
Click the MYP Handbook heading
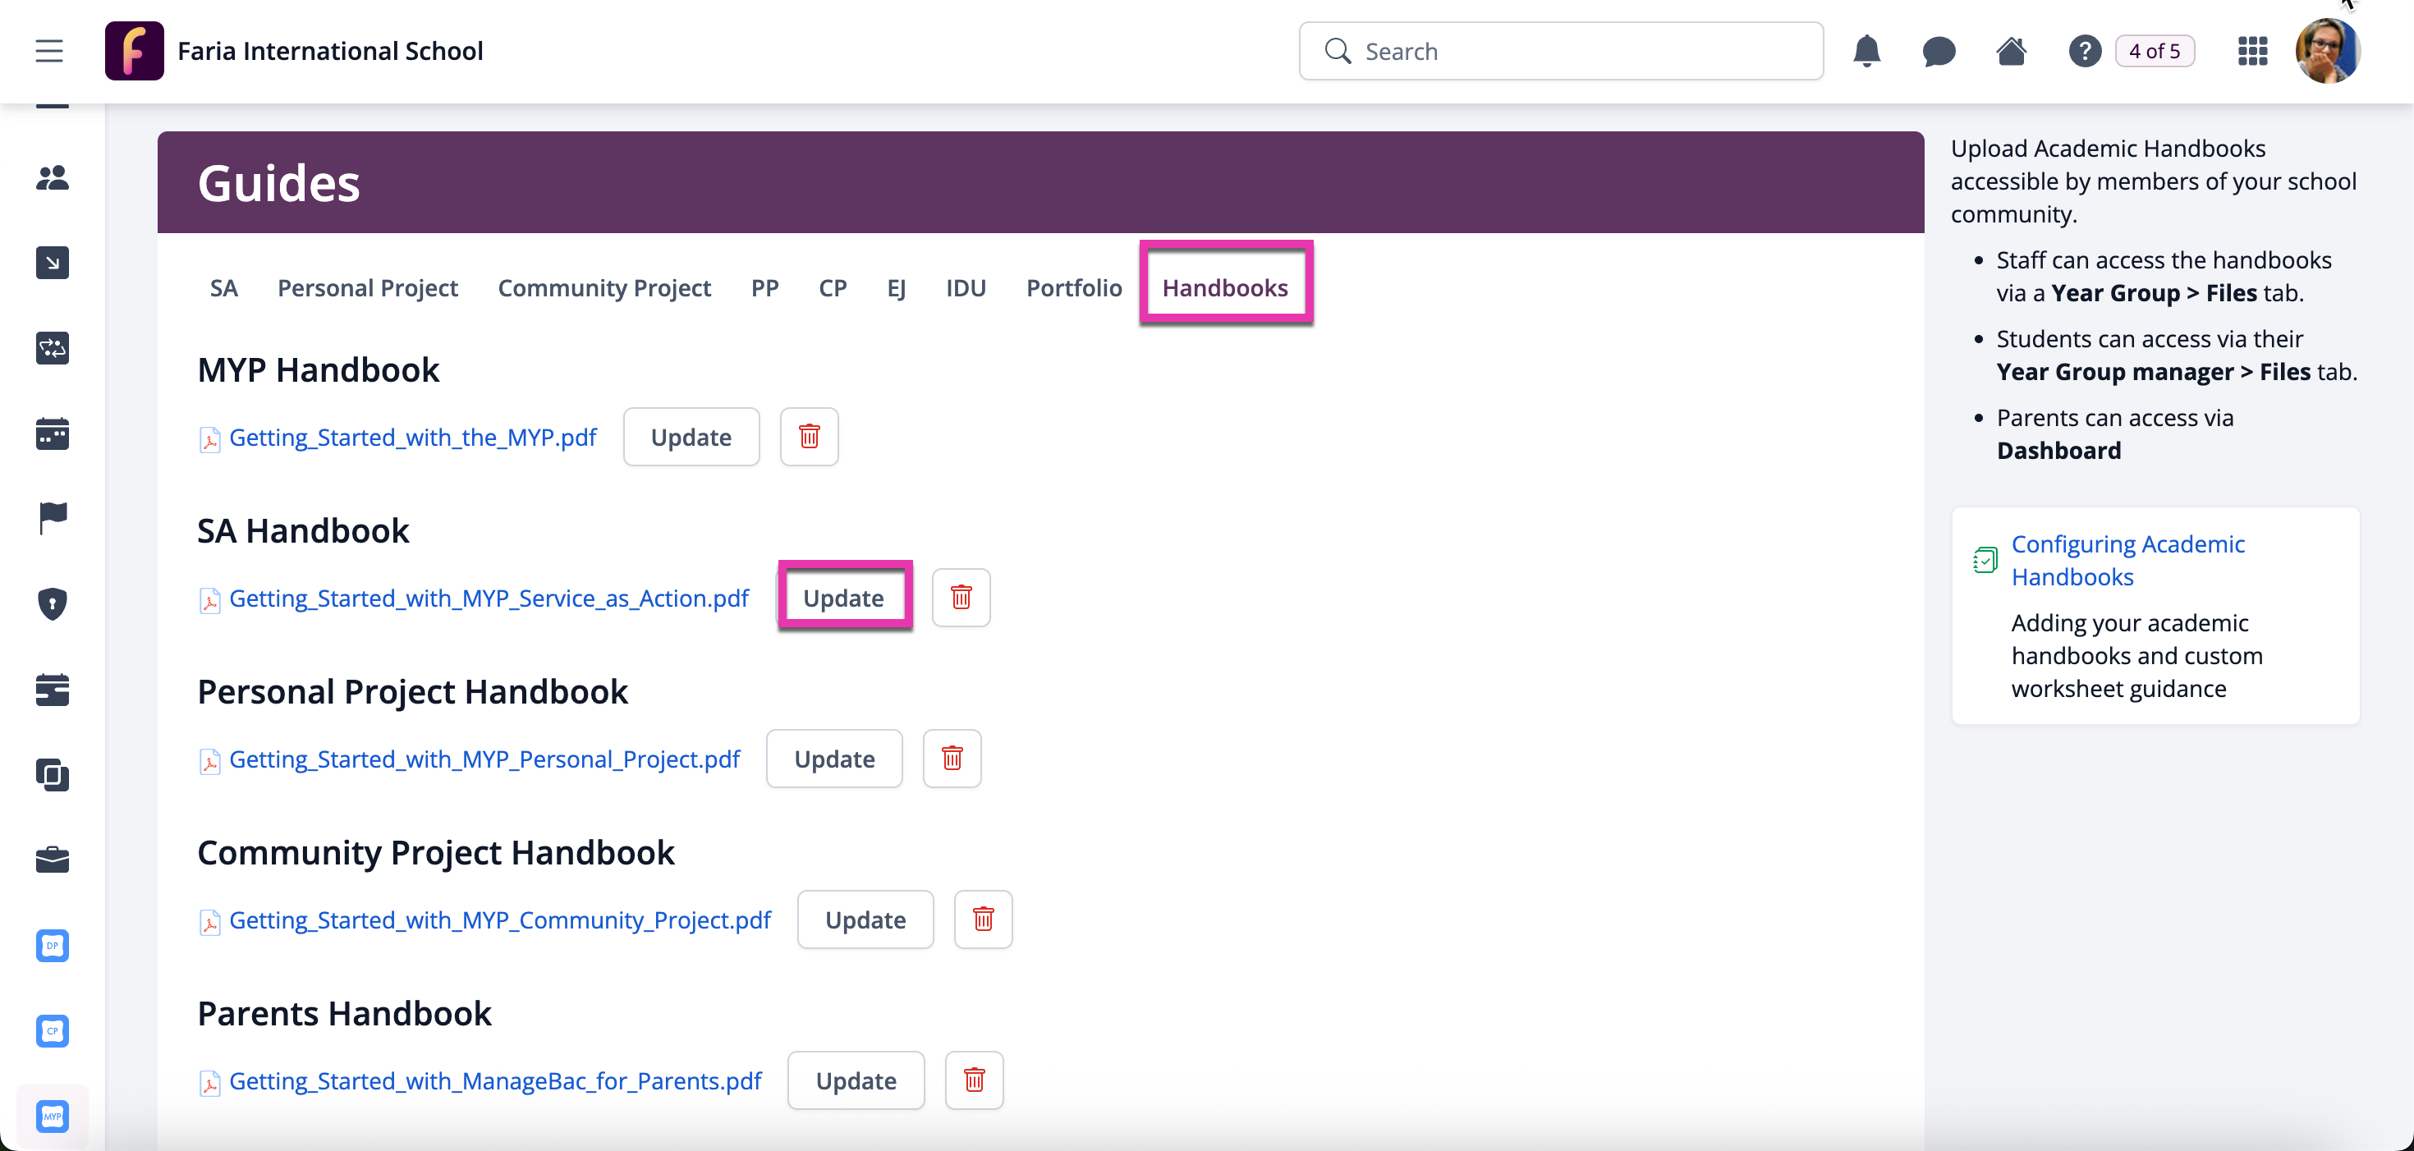pos(318,369)
